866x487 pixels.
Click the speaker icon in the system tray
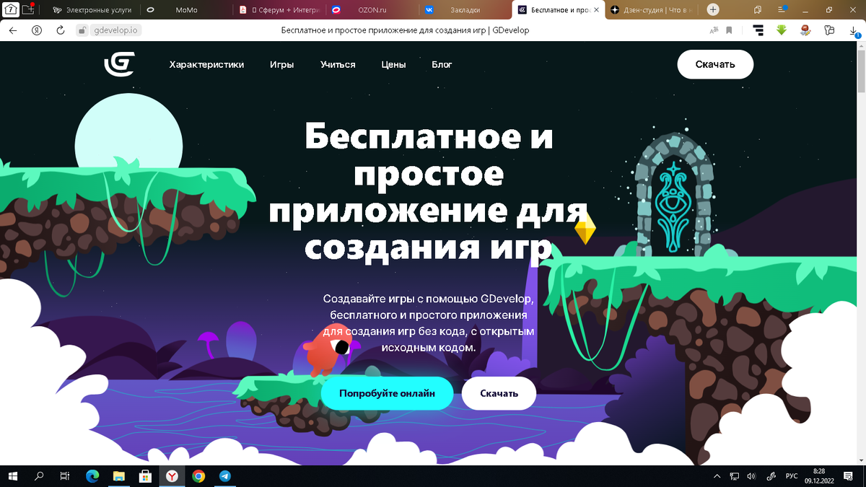coord(751,475)
